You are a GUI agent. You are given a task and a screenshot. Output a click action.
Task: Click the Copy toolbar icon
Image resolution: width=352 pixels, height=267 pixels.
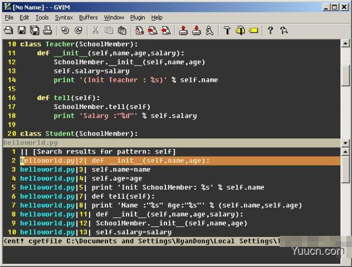[x=109, y=30]
